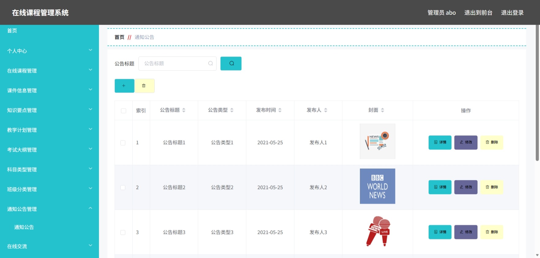Click the vertical scrollbar thumb
The width and height of the screenshot is (540, 258).
tap(537, 93)
